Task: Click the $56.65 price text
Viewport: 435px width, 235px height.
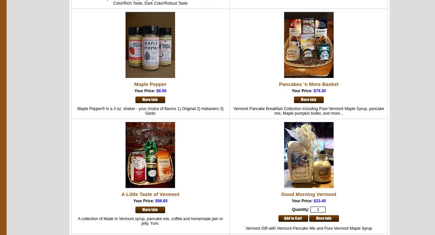Action: 161,201
